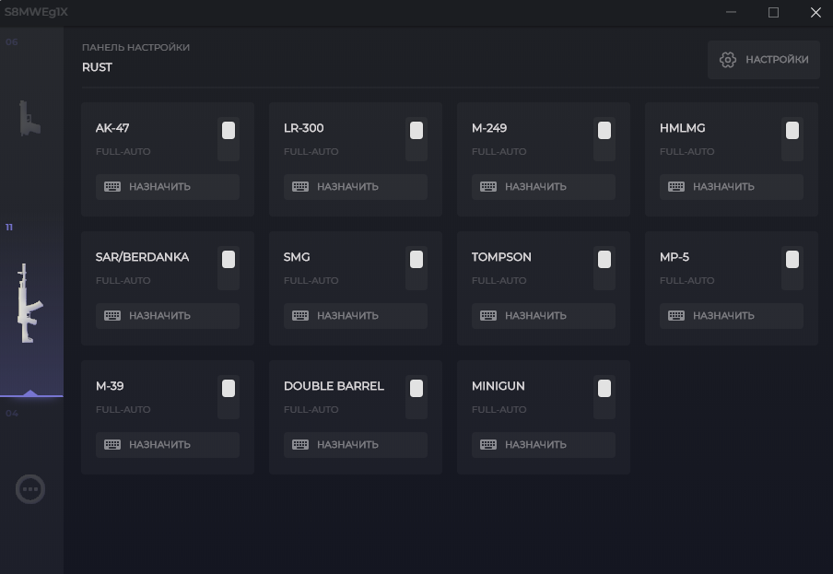The width and height of the screenshot is (833, 574).
Task: Click the RUST game title text
Action: 98,67
